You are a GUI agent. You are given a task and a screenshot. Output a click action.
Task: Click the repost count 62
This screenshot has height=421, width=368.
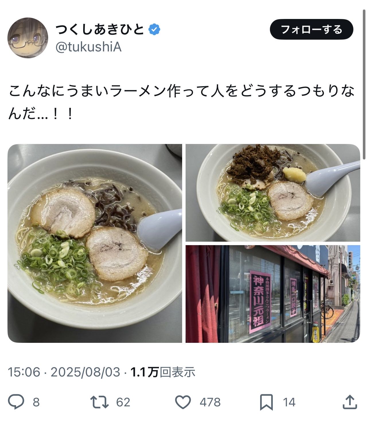123,402
